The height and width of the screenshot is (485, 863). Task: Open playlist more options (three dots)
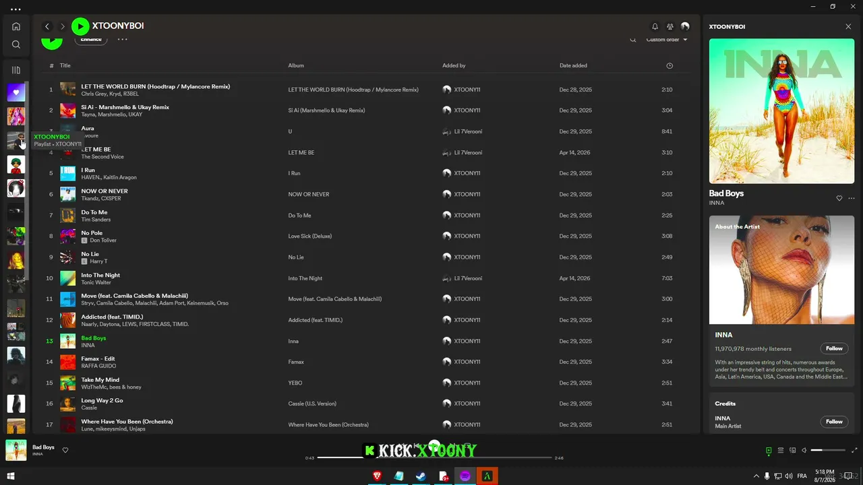pos(122,39)
